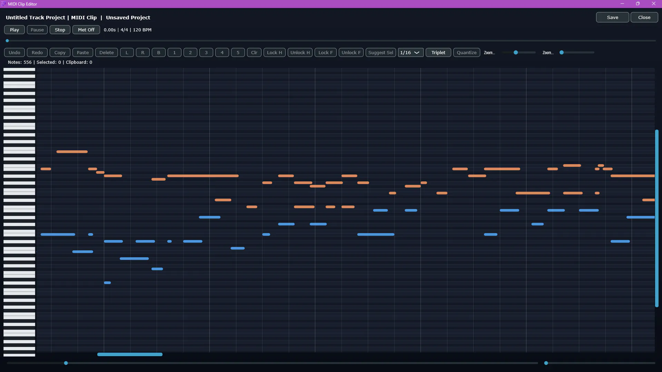Click the "Unsaved Project" title text
662x372 pixels.
pos(128,18)
